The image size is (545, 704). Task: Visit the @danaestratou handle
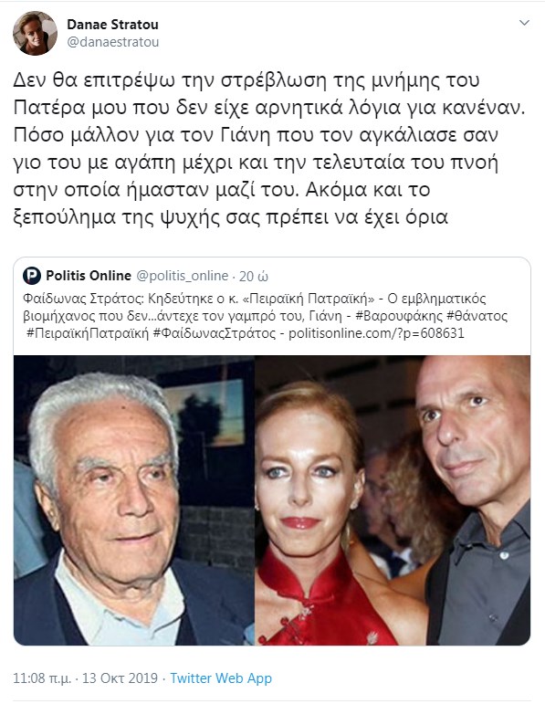coord(112,42)
